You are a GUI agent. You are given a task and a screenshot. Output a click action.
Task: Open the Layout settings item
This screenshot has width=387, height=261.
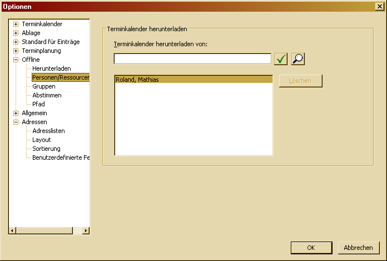point(42,140)
